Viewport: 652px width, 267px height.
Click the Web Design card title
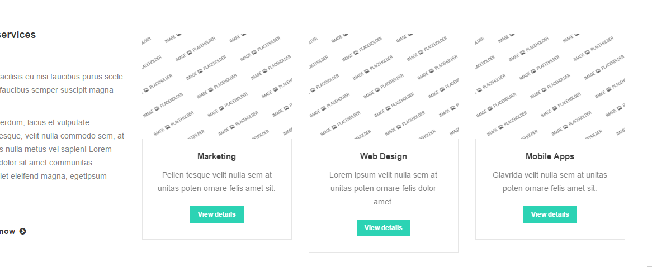(x=384, y=156)
